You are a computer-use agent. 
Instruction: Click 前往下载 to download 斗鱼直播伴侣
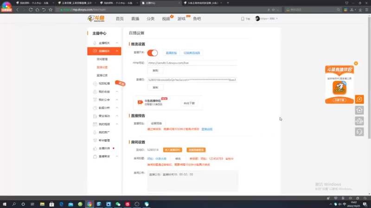coord(189,103)
